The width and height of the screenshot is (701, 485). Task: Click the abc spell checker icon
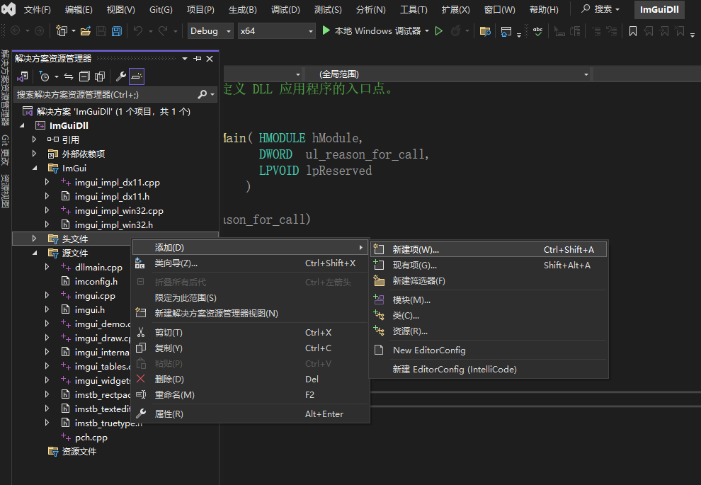[538, 31]
